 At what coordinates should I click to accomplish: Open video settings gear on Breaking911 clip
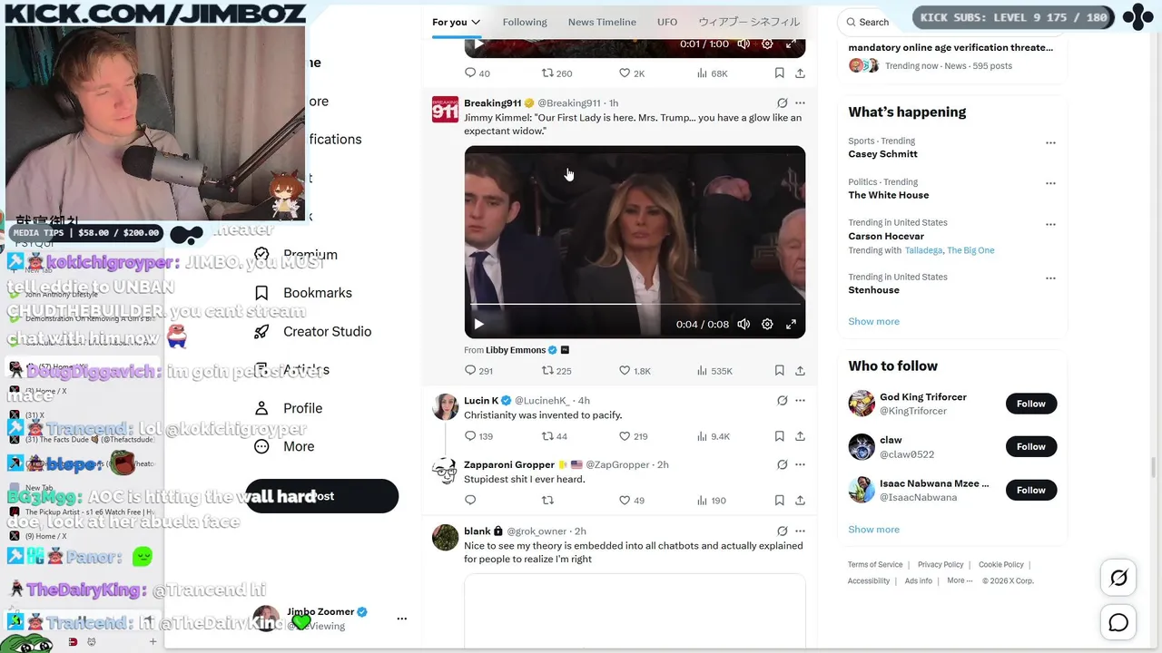tap(767, 324)
